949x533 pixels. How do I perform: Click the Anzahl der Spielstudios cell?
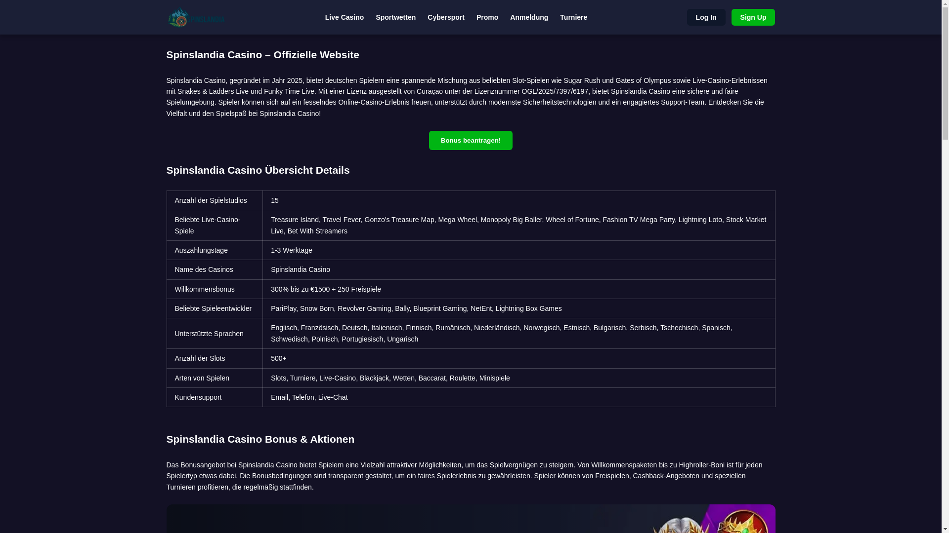tap(211, 200)
